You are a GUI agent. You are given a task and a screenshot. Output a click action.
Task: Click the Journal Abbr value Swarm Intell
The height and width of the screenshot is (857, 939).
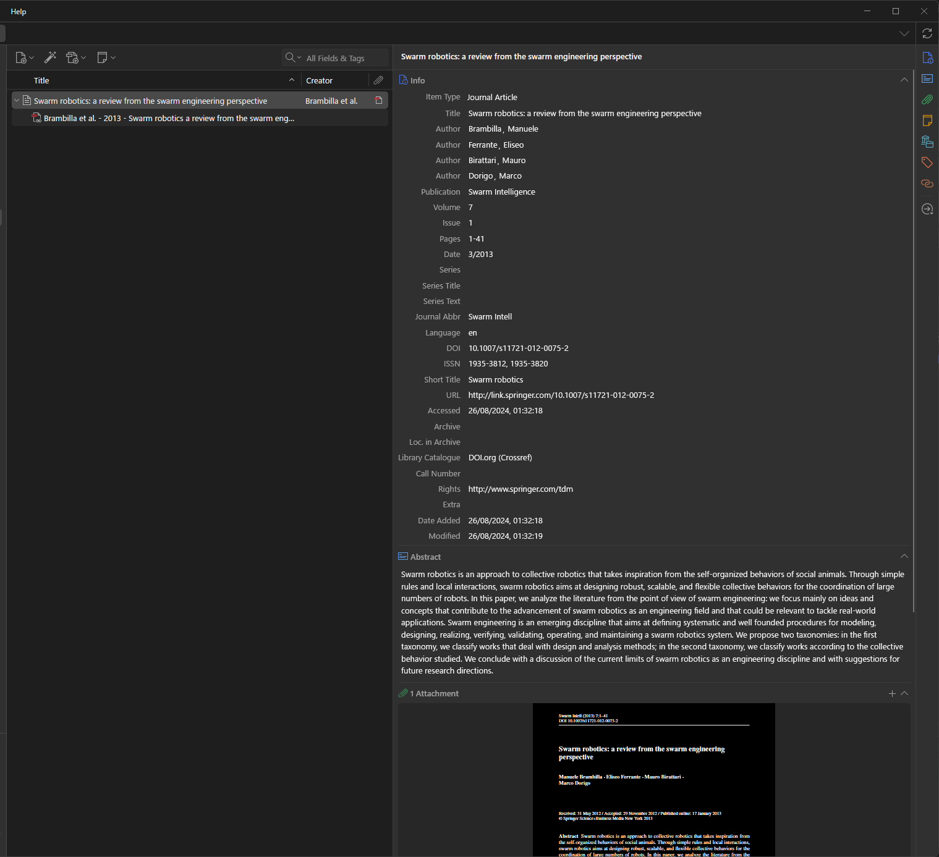coord(490,316)
